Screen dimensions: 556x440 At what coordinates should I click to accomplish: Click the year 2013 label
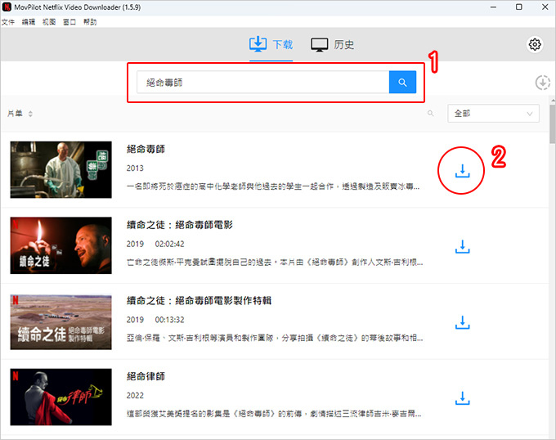tap(135, 168)
